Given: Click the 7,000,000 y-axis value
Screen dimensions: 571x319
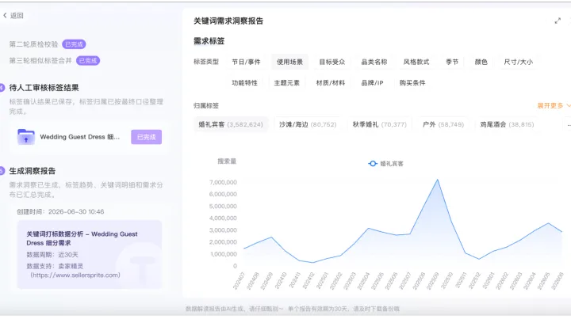Looking at the screenshot, I should pyautogui.click(x=223, y=182).
